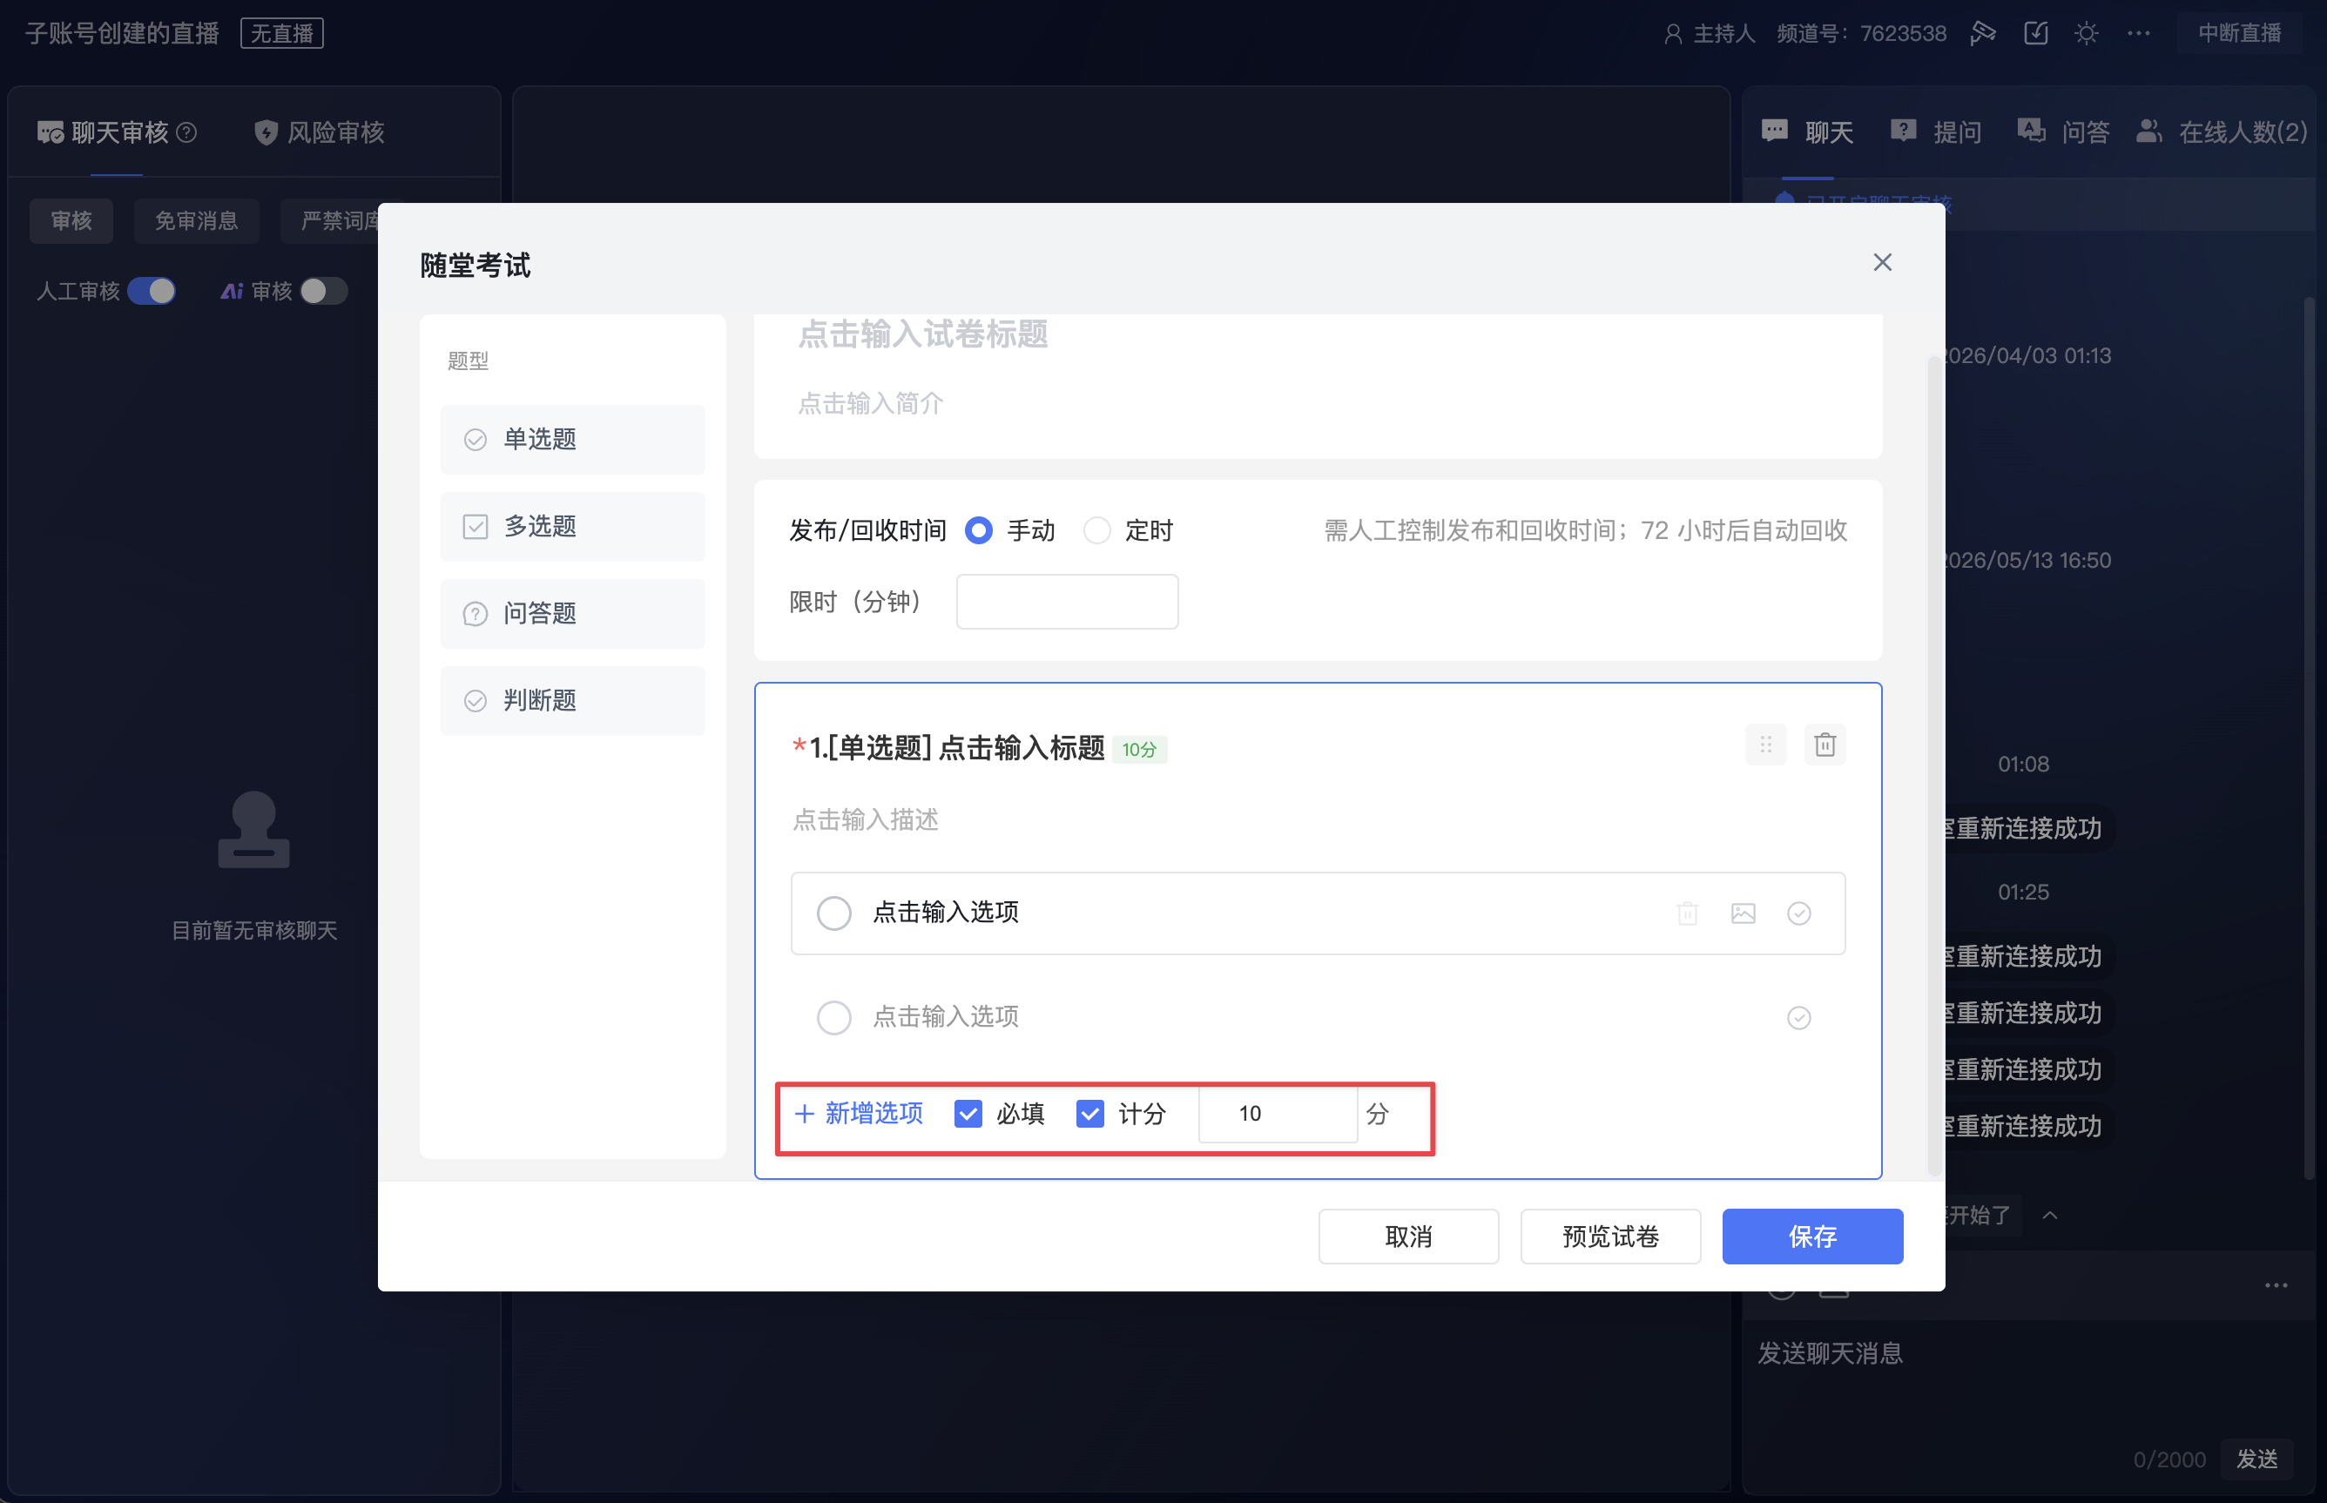Open the 在线人数(2) tab
2327x1503 pixels.
(x=2222, y=131)
